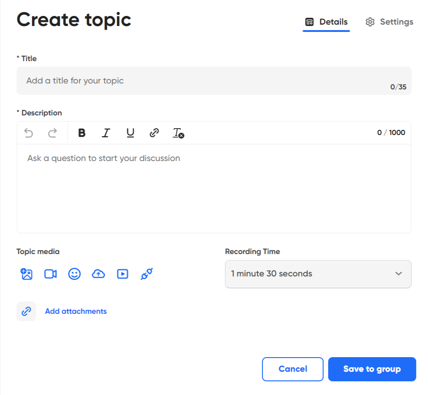
Task: Underline the description text
Action: (130, 133)
